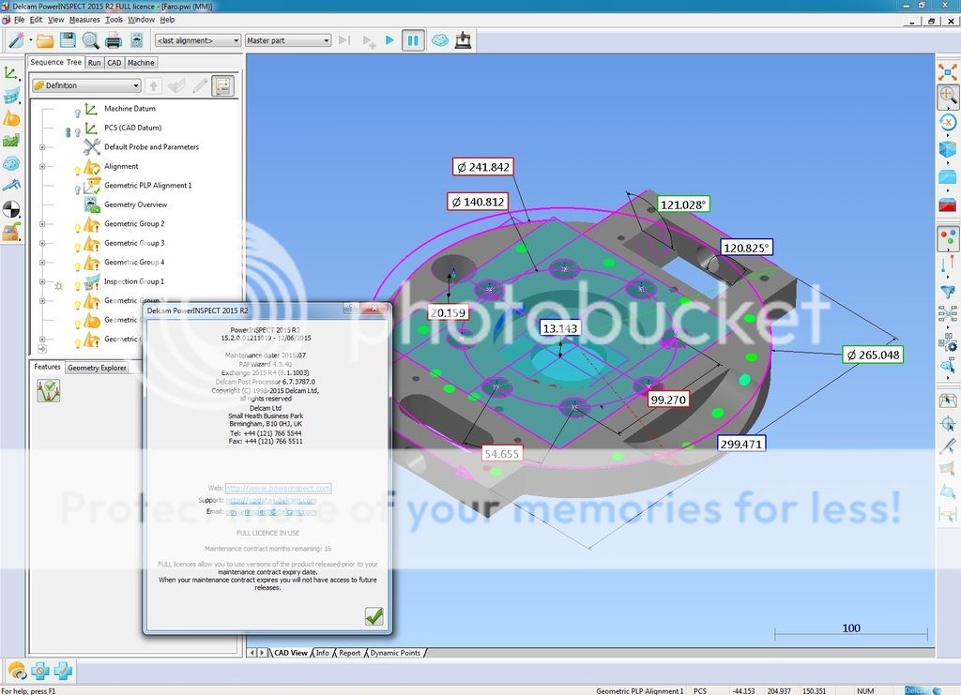
Task: Toggle lightbulb visibility for Alignment item
Action: pos(79,167)
